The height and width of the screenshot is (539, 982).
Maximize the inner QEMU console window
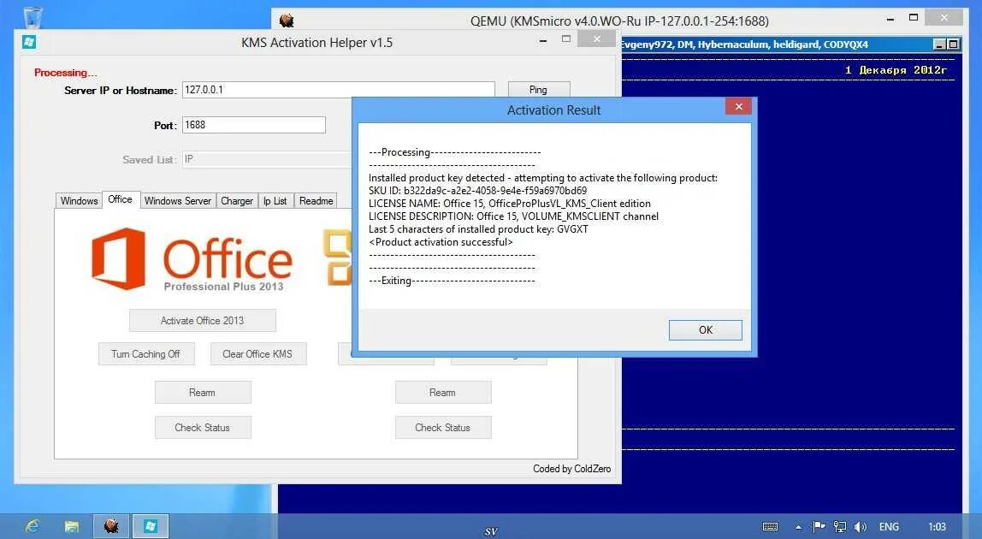(953, 44)
